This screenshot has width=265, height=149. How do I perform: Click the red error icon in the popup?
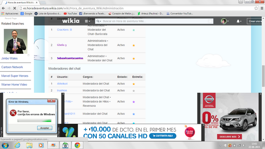pyautogui.click(x=13, y=113)
